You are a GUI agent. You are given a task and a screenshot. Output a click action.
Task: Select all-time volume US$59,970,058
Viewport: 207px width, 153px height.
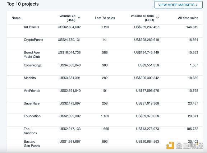[147, 116]
